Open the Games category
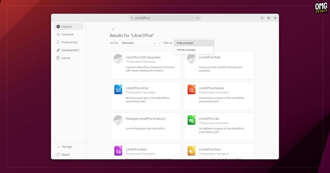This screenshot has height=173, width=330. [68, 58]
